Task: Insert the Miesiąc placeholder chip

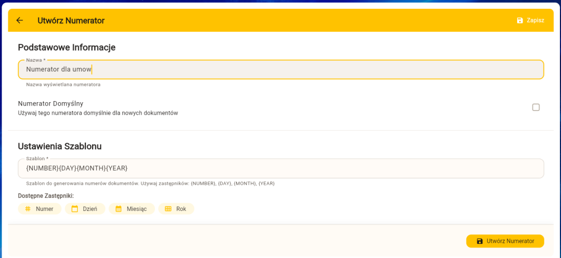Action: click(131, 209)
